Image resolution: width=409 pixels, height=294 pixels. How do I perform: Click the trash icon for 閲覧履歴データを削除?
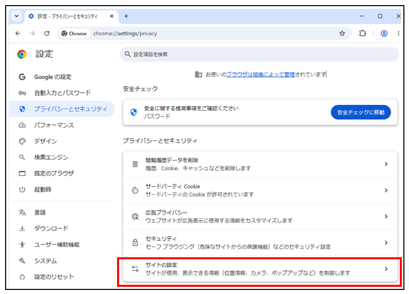coord(135,164)
